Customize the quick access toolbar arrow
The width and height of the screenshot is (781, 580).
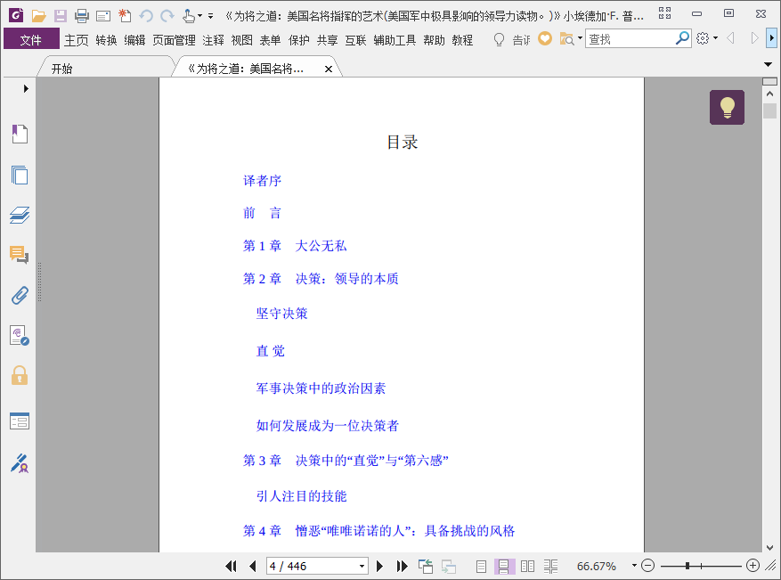(211, 16)
